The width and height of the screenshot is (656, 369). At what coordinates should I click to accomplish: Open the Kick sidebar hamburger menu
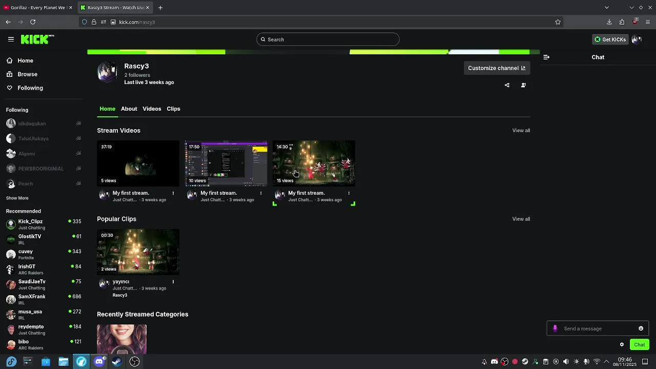tap(11, 39)
